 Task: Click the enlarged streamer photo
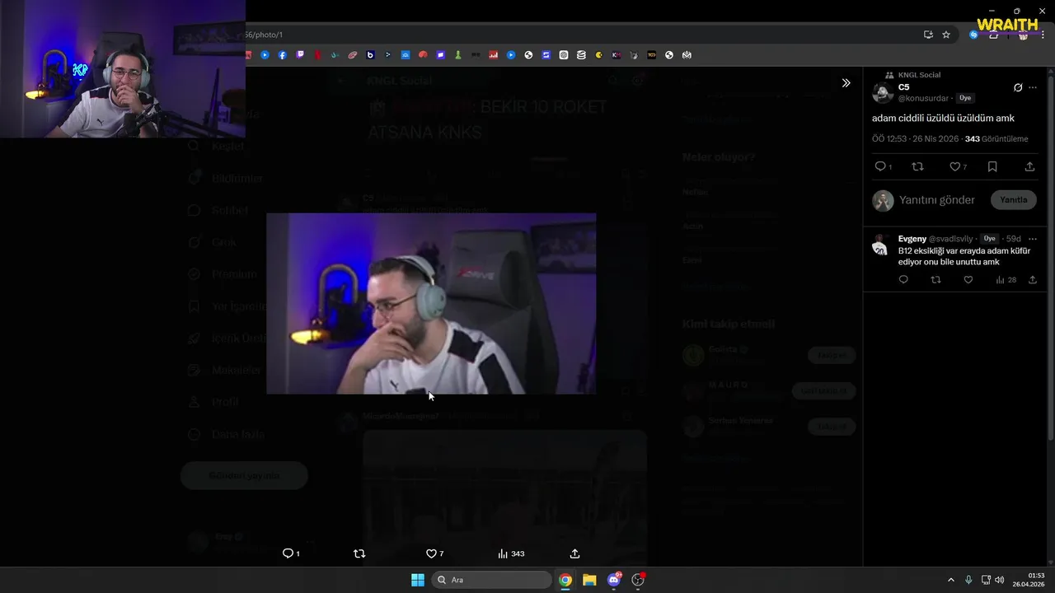(431, 304)
